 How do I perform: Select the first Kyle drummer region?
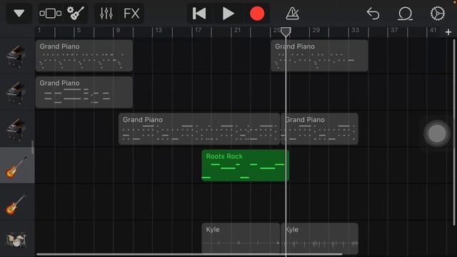241,238
